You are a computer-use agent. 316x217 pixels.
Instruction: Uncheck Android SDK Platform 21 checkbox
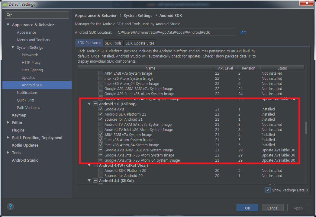pyautogui.click(x=101, y=114)
